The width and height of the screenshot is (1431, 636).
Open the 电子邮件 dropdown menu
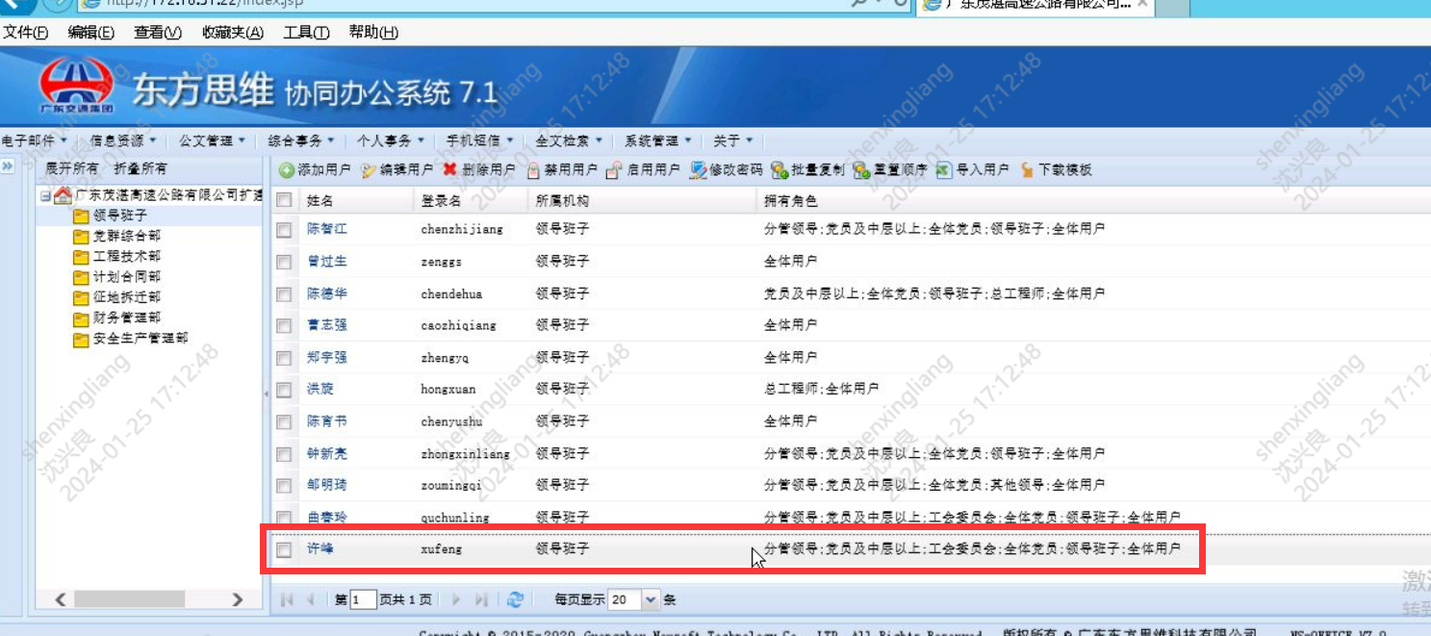[34, 140]
